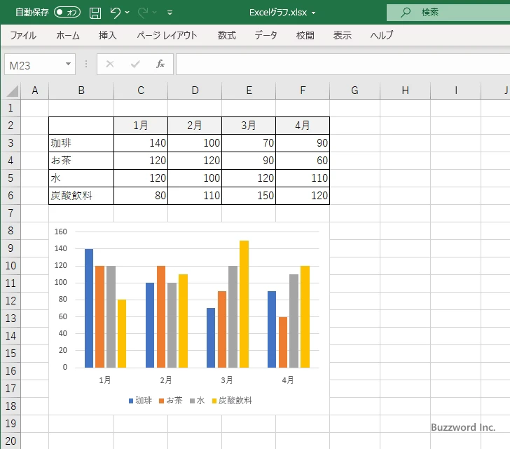The image size is (510, 449).
Task: Switch to the 数式 tab
Action: (x=227, y=35)
